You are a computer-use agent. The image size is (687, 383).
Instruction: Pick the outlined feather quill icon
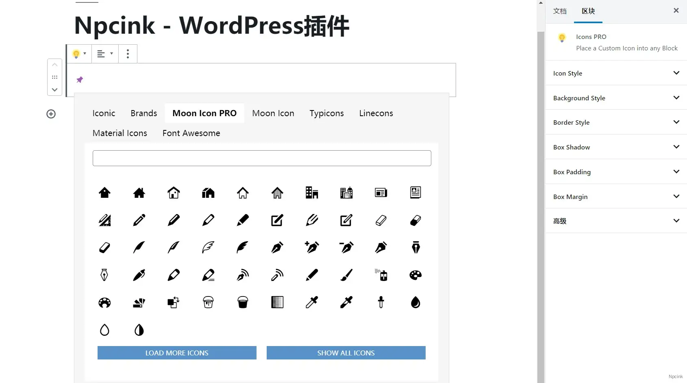click(x=208, y=247)
